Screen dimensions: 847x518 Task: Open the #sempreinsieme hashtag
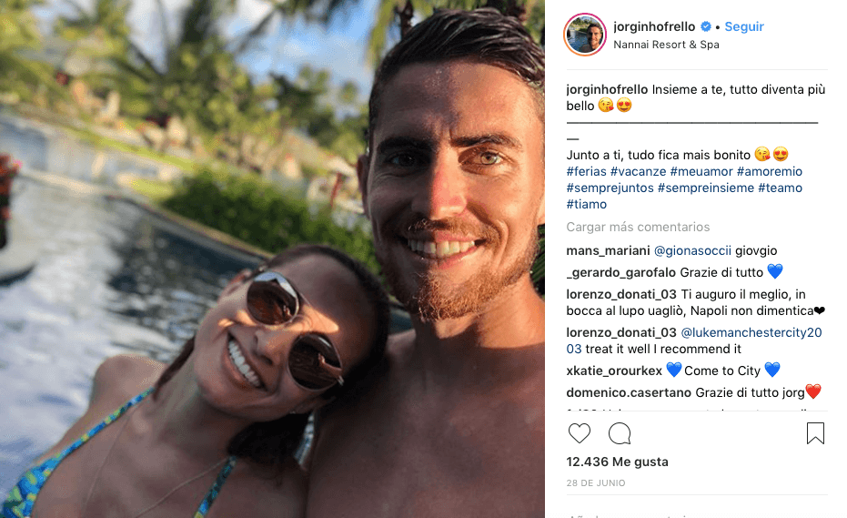705,188
